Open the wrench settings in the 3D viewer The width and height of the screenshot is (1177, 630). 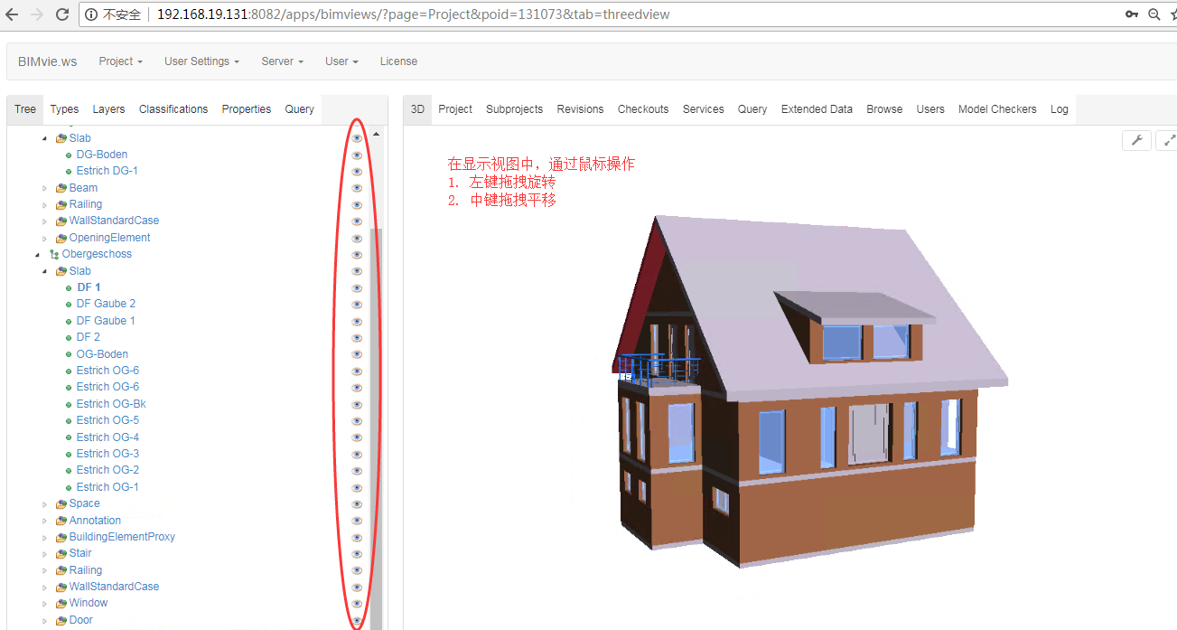(x=1136, y=140)
